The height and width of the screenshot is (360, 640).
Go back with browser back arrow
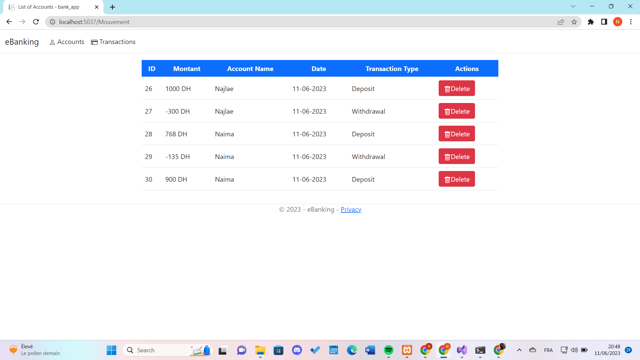click(9, 22)
